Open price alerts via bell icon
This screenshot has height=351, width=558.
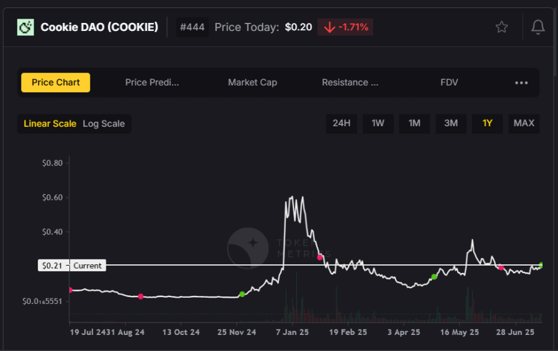tap(538, 27)
